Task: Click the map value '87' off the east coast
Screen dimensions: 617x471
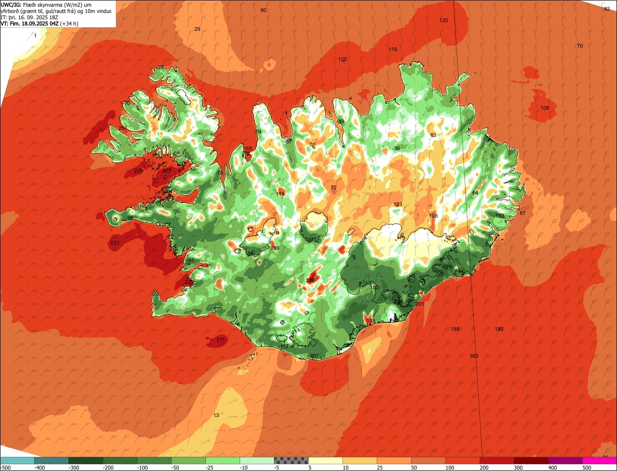Action: coord(523,213)
